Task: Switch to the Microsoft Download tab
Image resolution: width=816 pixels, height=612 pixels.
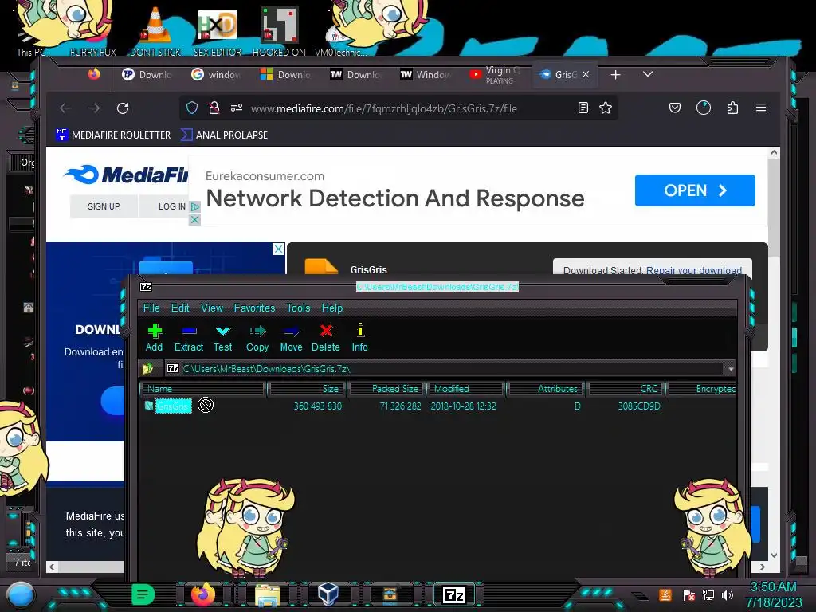Action: click(286, 75)
